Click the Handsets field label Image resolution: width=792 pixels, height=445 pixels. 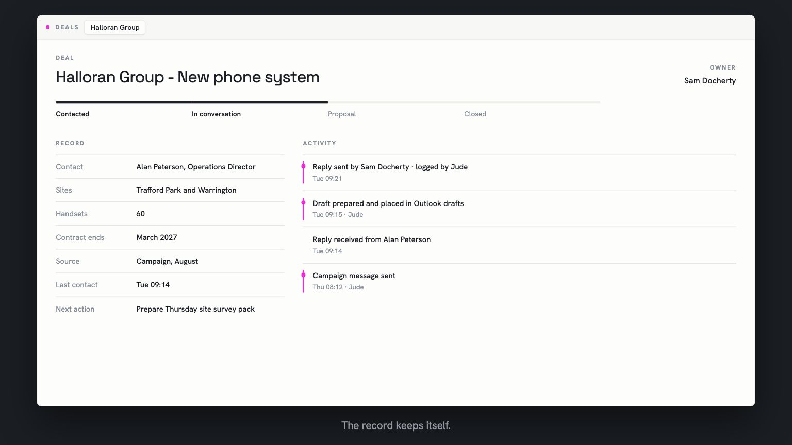click(x=72, y=214)
